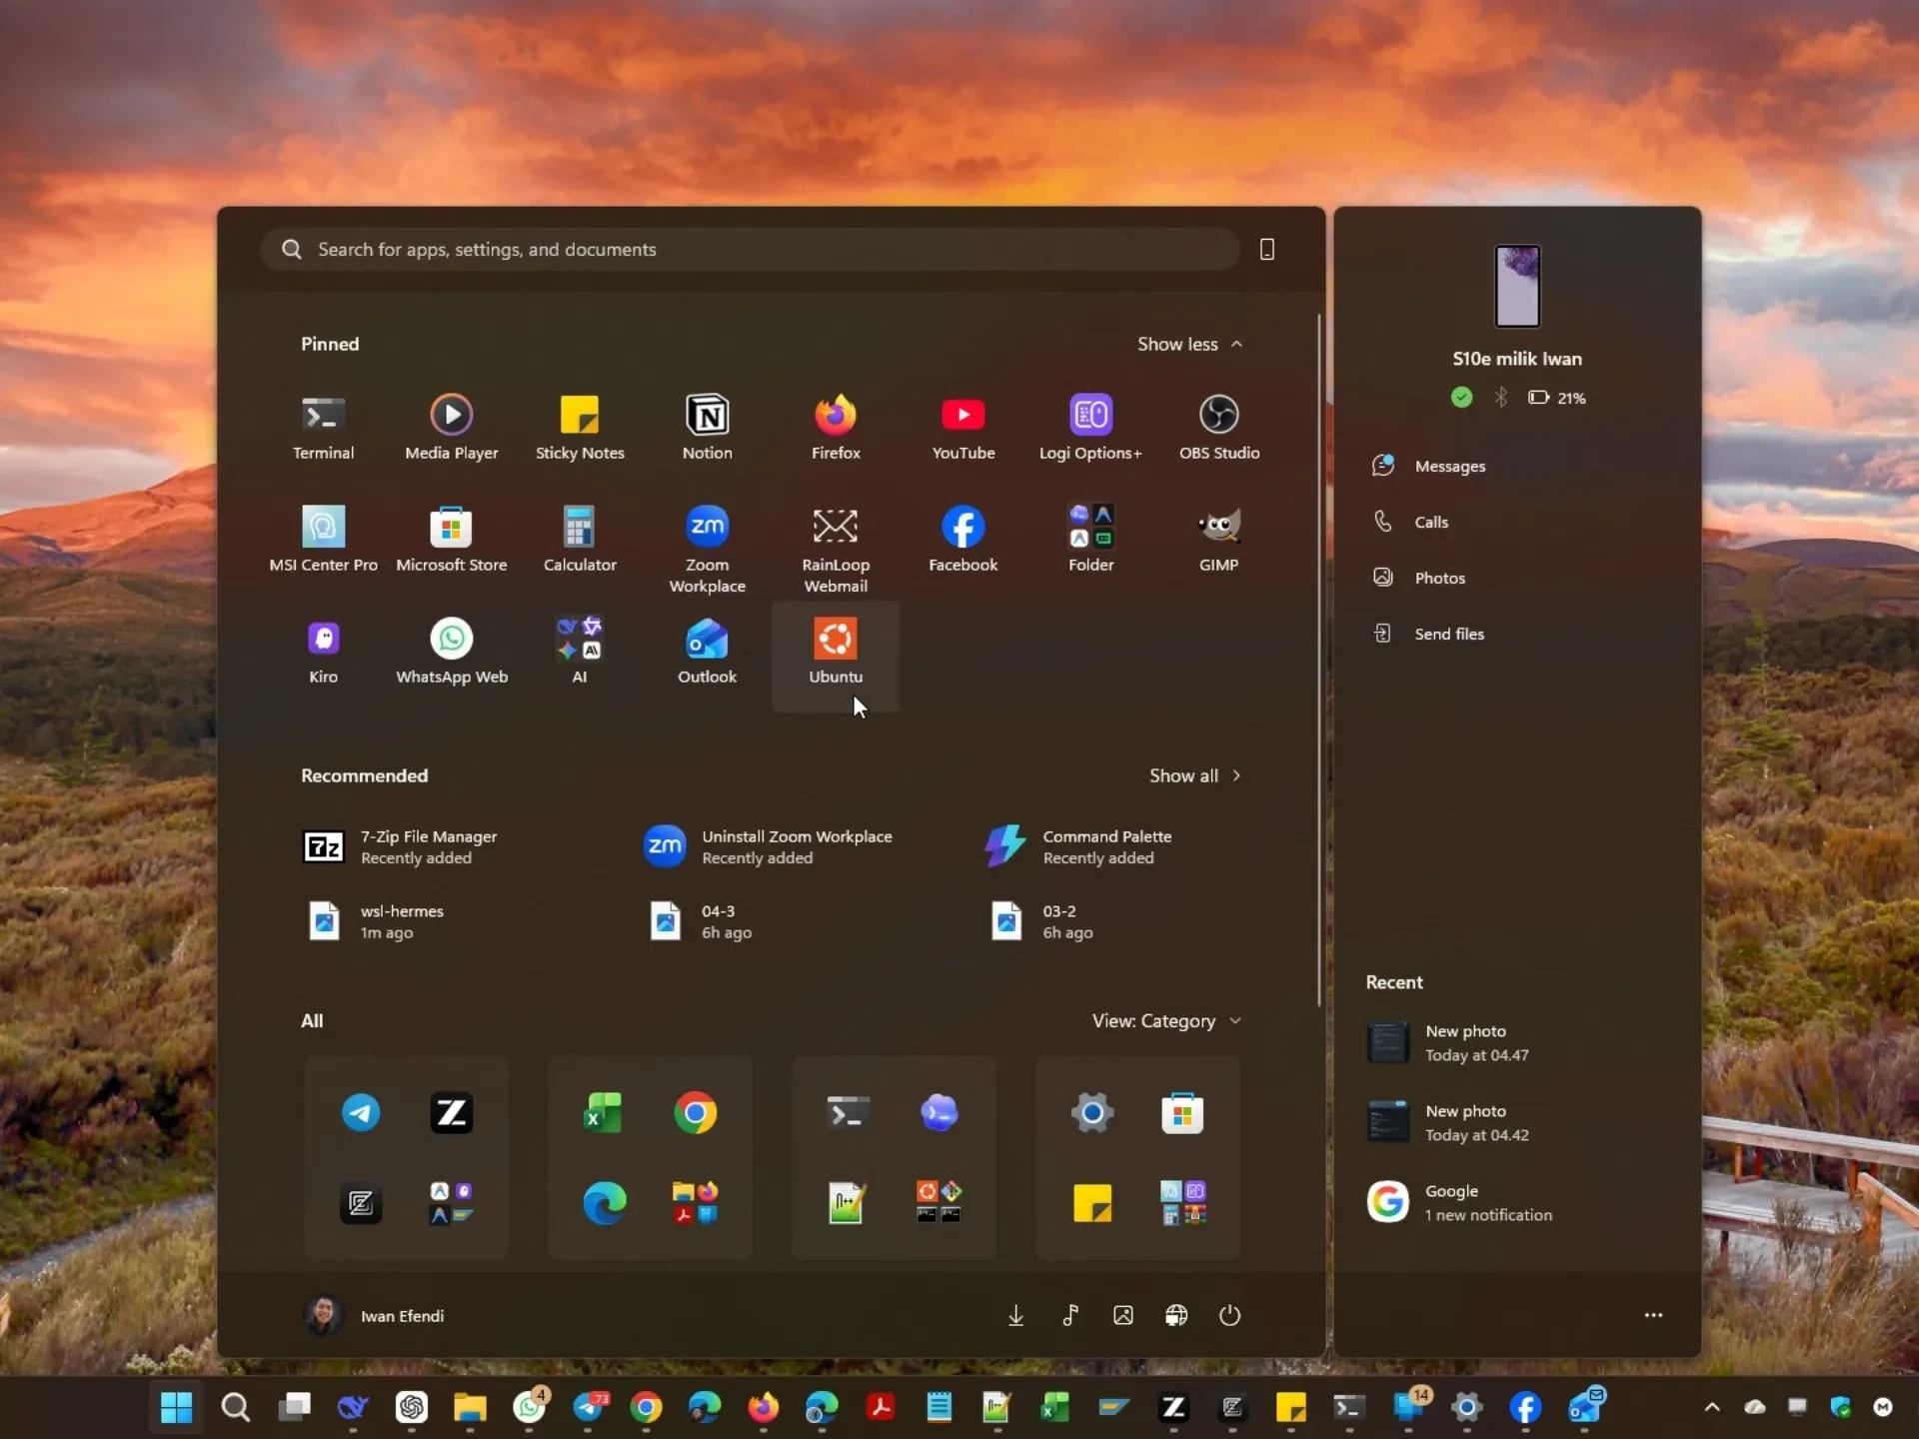Open Task View on the taskbar

[294, 1407]
